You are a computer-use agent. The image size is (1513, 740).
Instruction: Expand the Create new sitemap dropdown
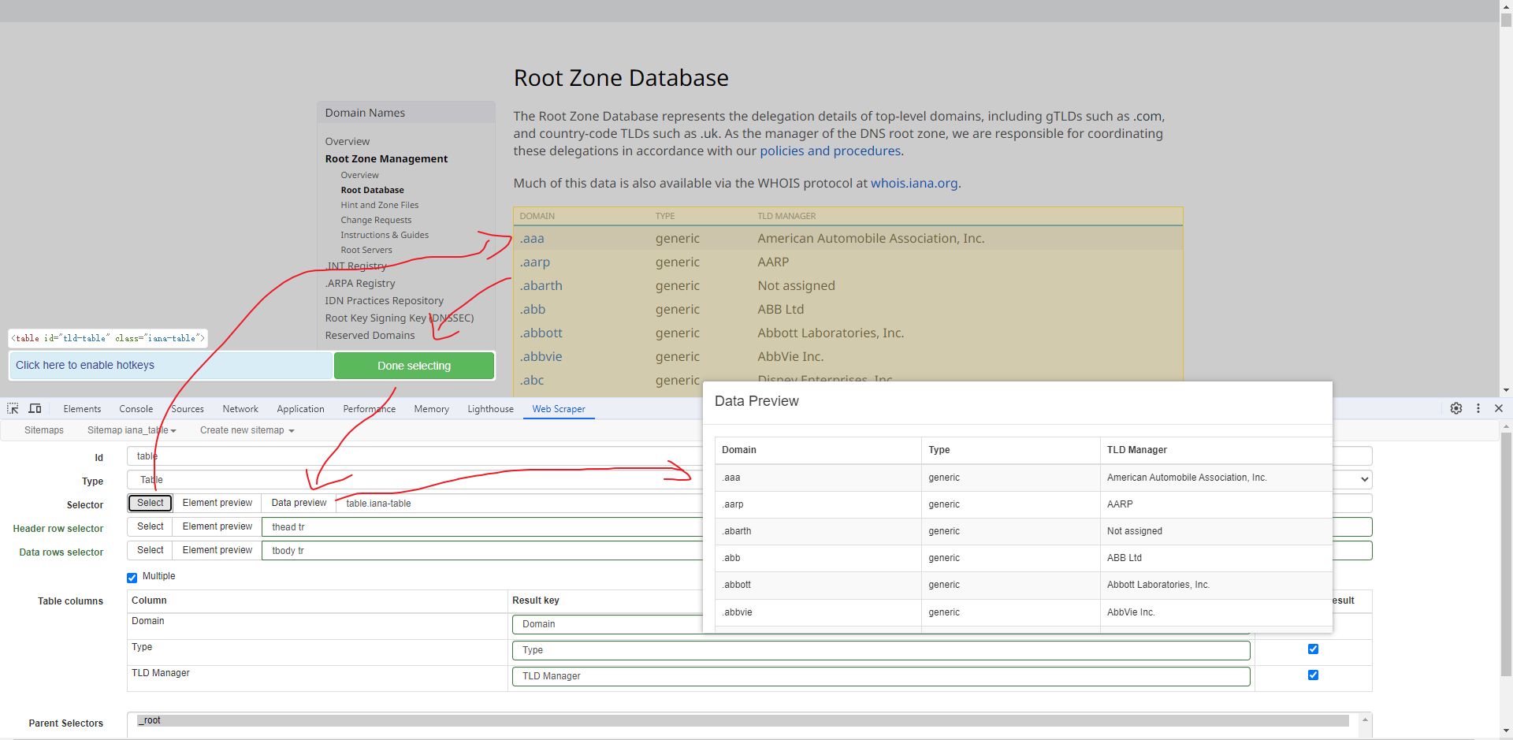[247, 430]
